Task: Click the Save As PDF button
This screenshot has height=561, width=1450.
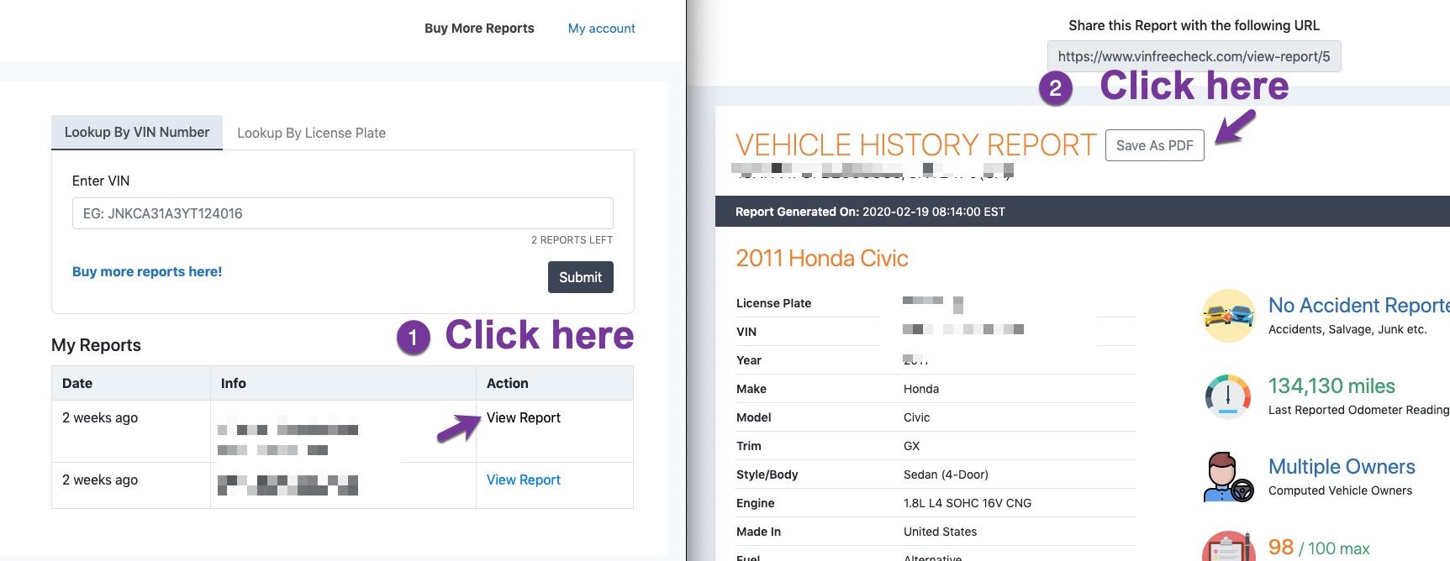Action: click(1155, 145)
